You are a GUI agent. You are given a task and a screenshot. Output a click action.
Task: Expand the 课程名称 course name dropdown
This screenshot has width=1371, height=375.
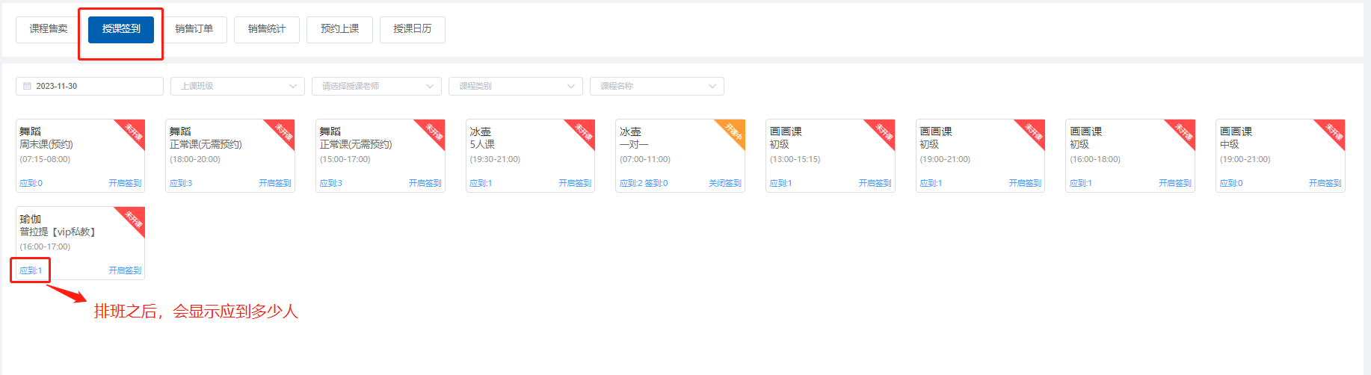pos(656,87)
